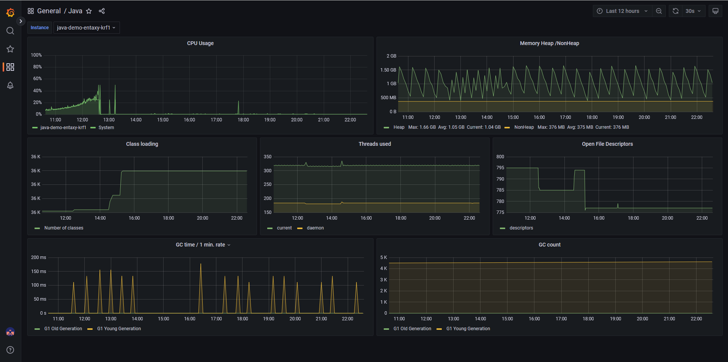Toggle the Heap series in memory legend
The width and height of the screenshot is (728, 362).
399,127
